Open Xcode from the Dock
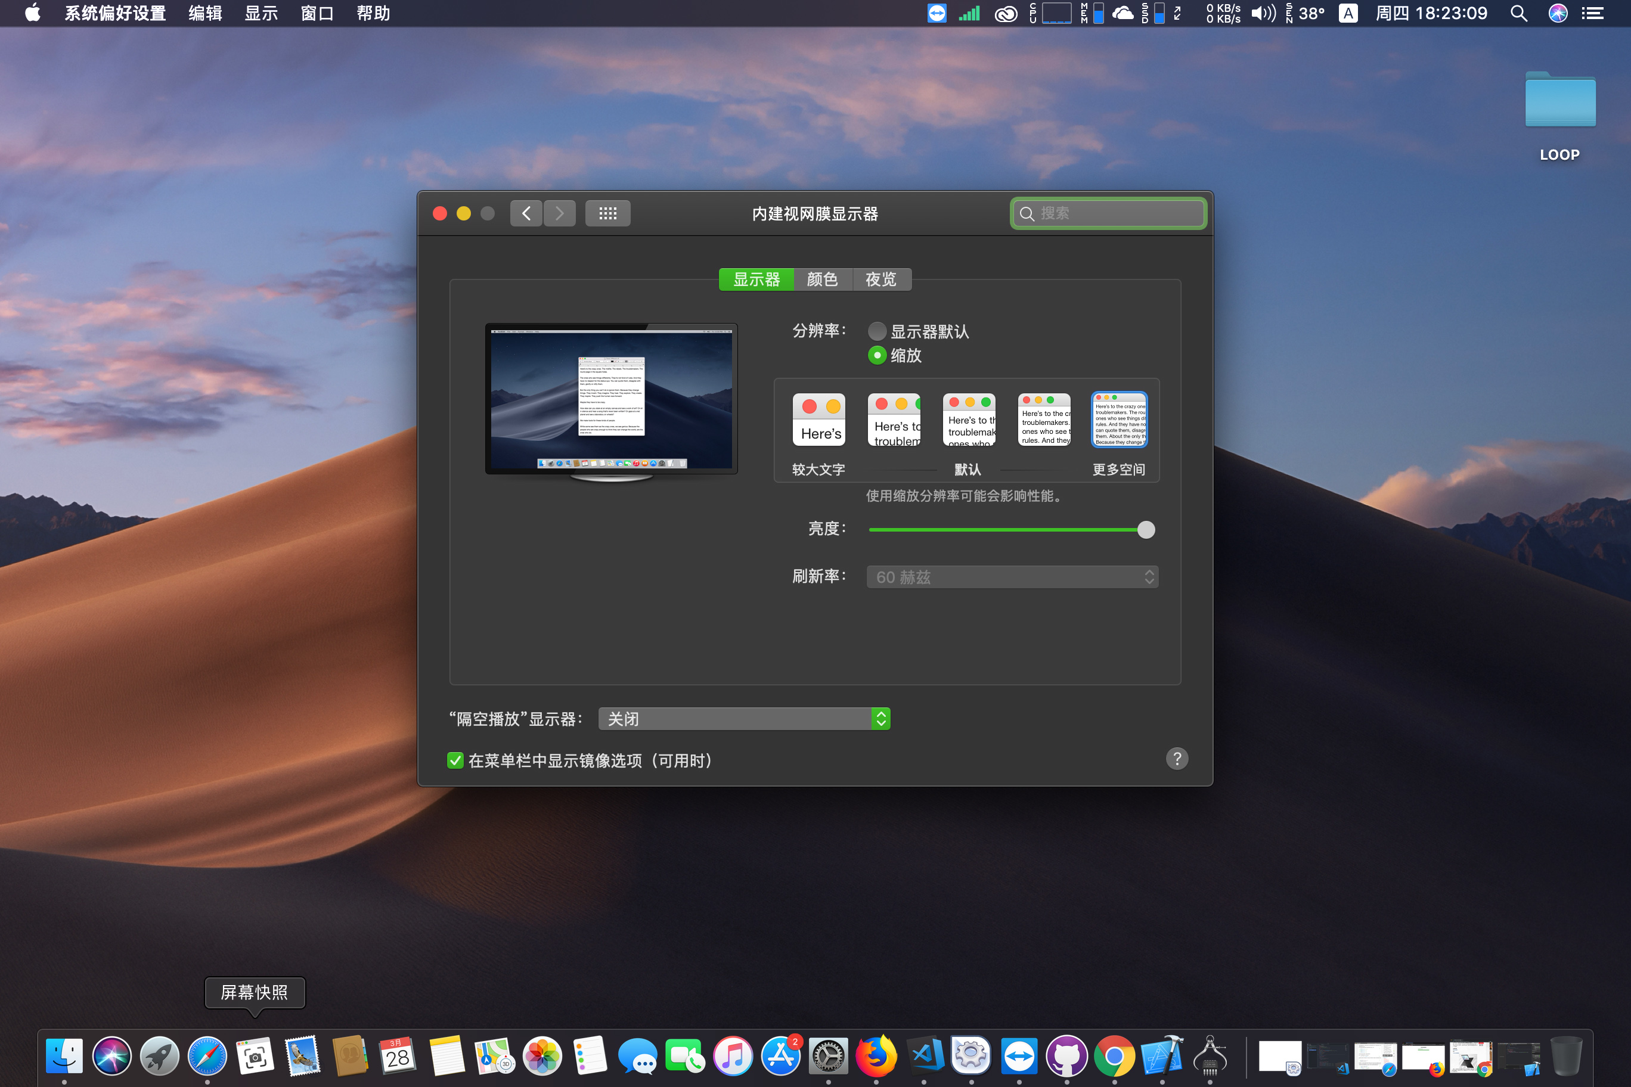Viewport: 1631px width, 1087px height. click(x=1162, y=1057)
